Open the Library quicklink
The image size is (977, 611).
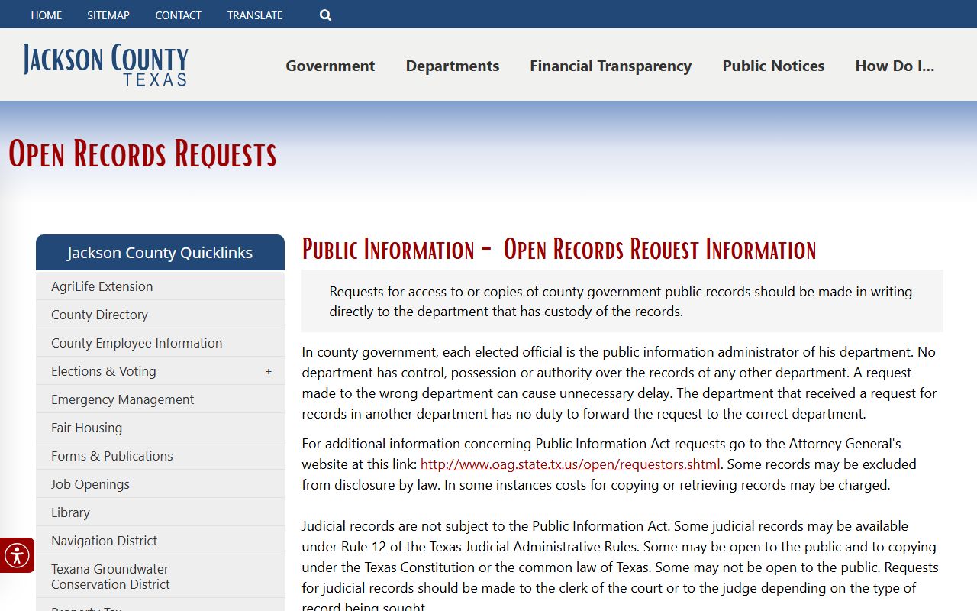click(x=160, y=512)
